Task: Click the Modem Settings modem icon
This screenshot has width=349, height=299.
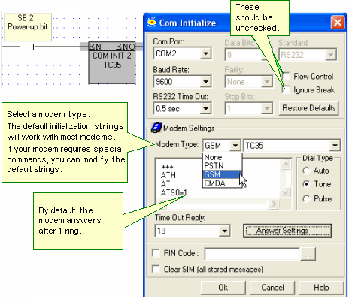Action: 156,128
